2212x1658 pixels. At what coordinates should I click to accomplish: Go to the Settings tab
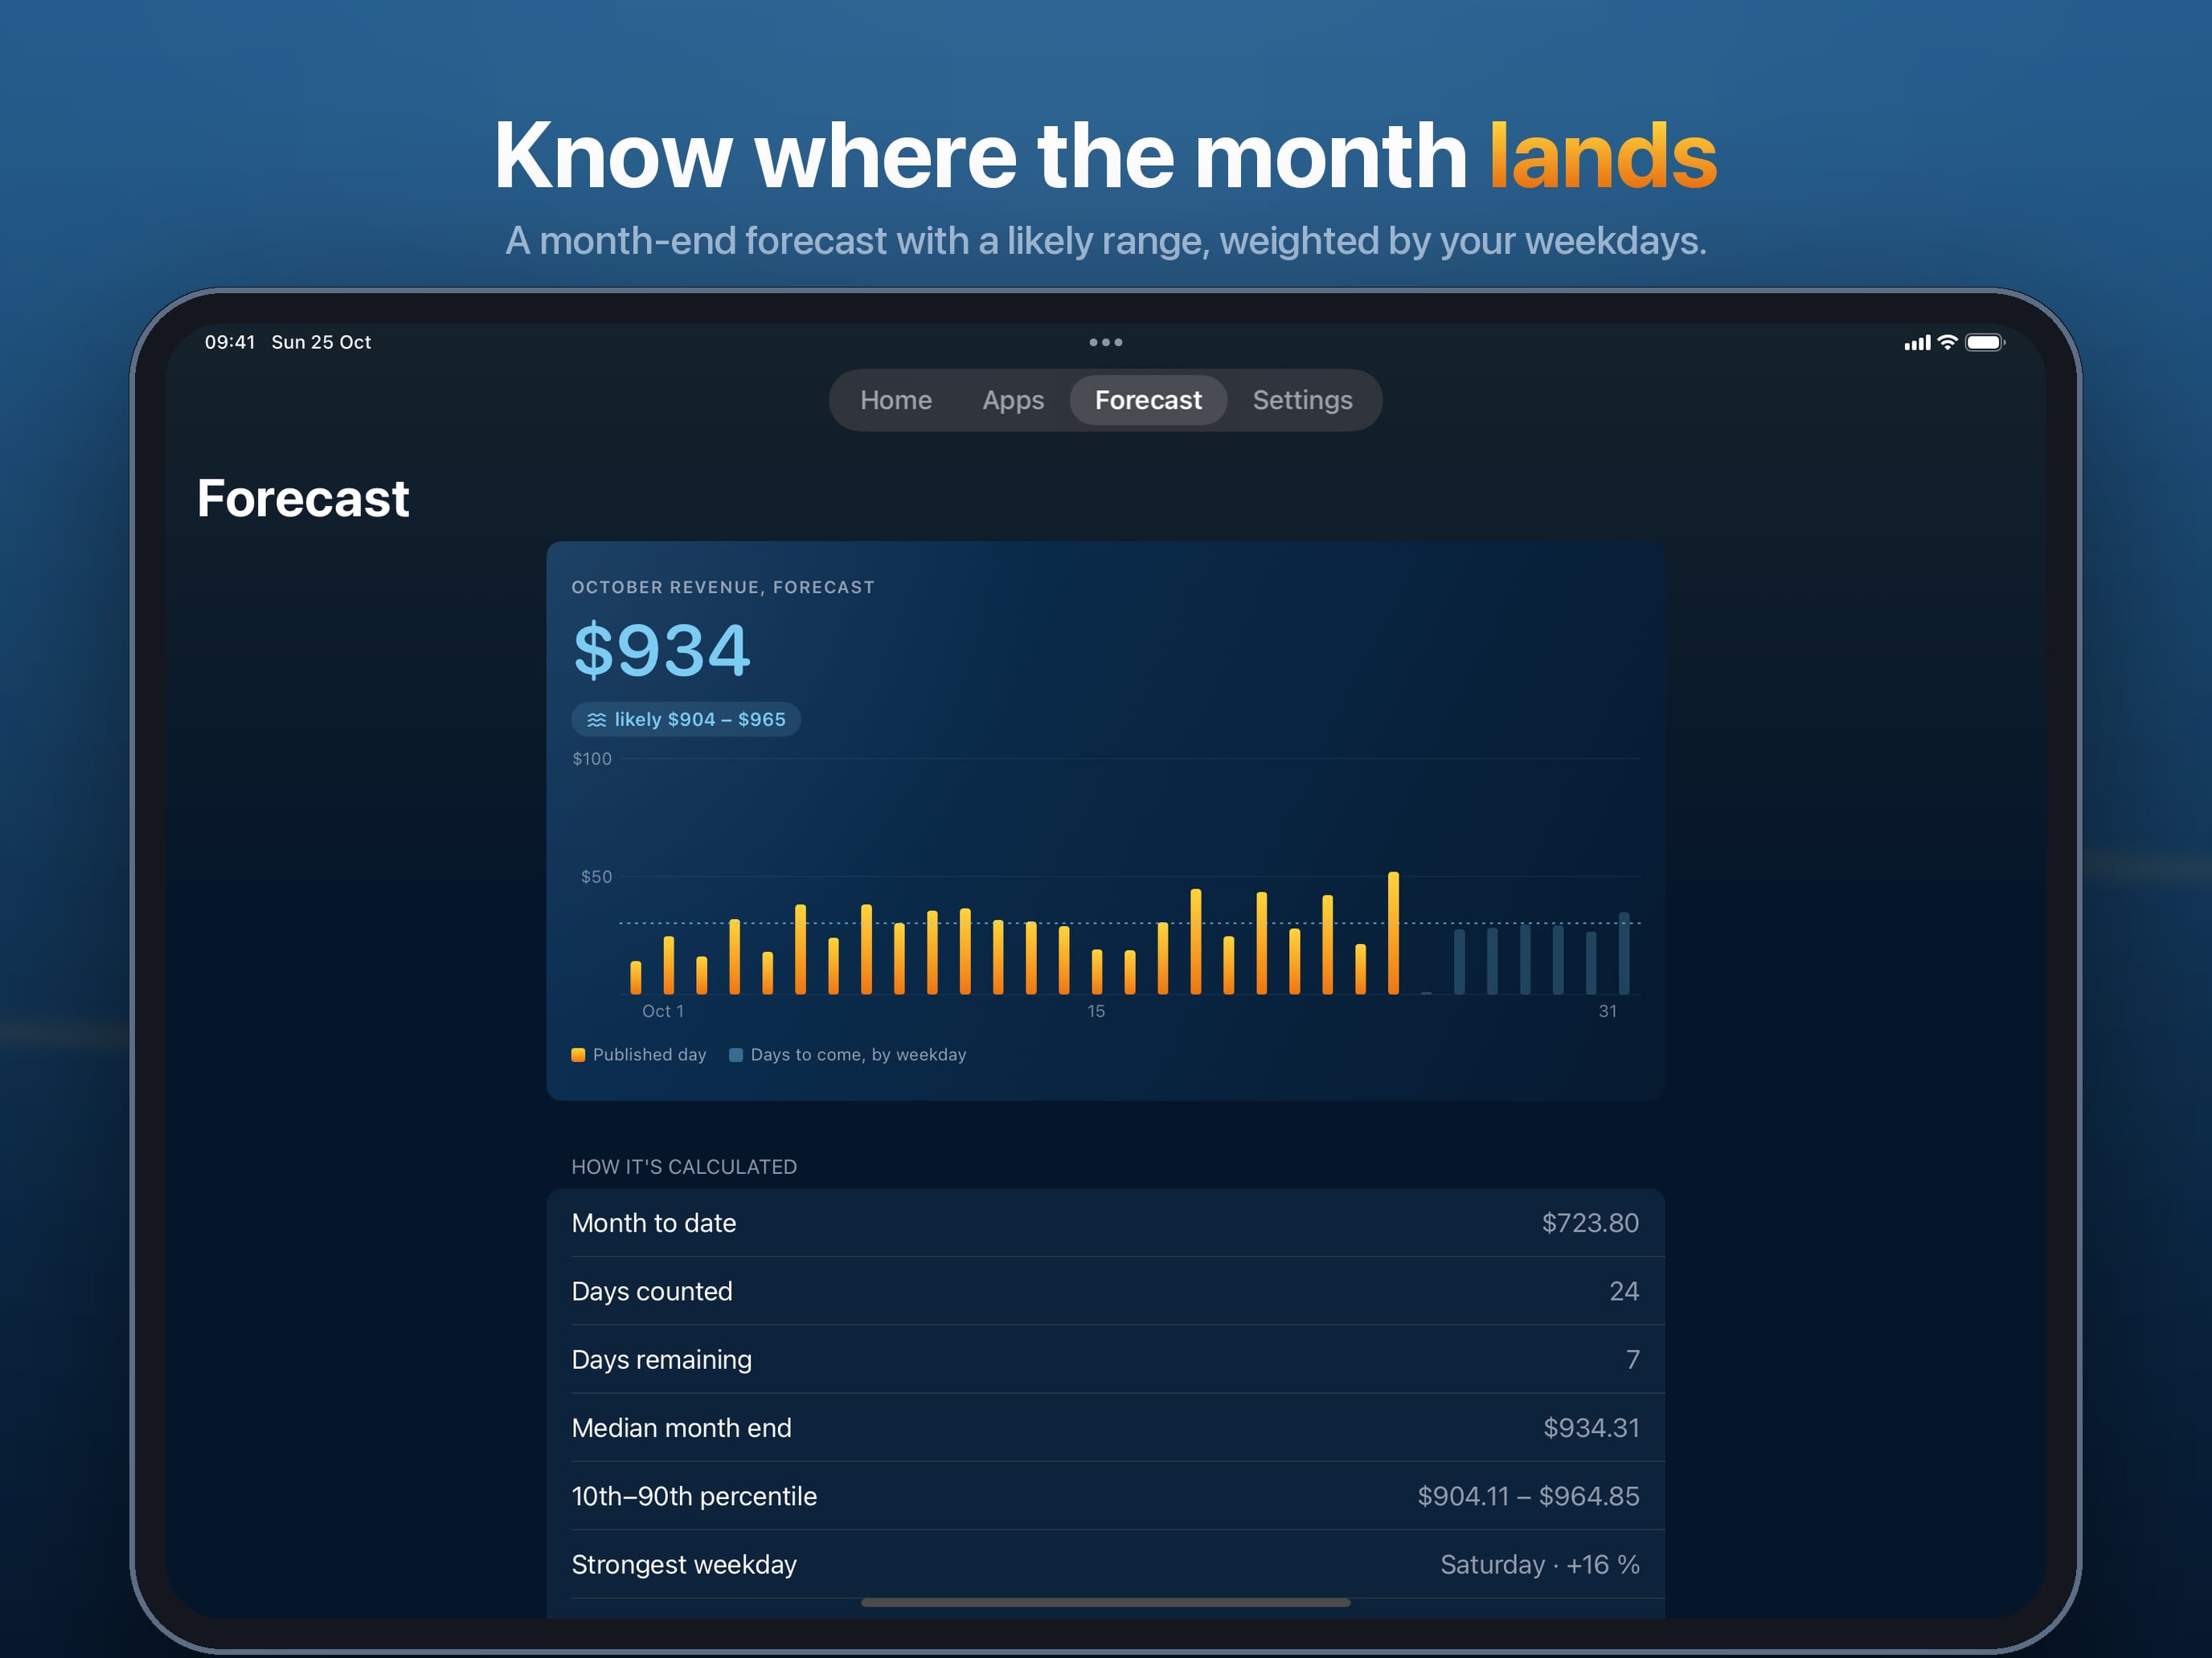point(1302,400)
